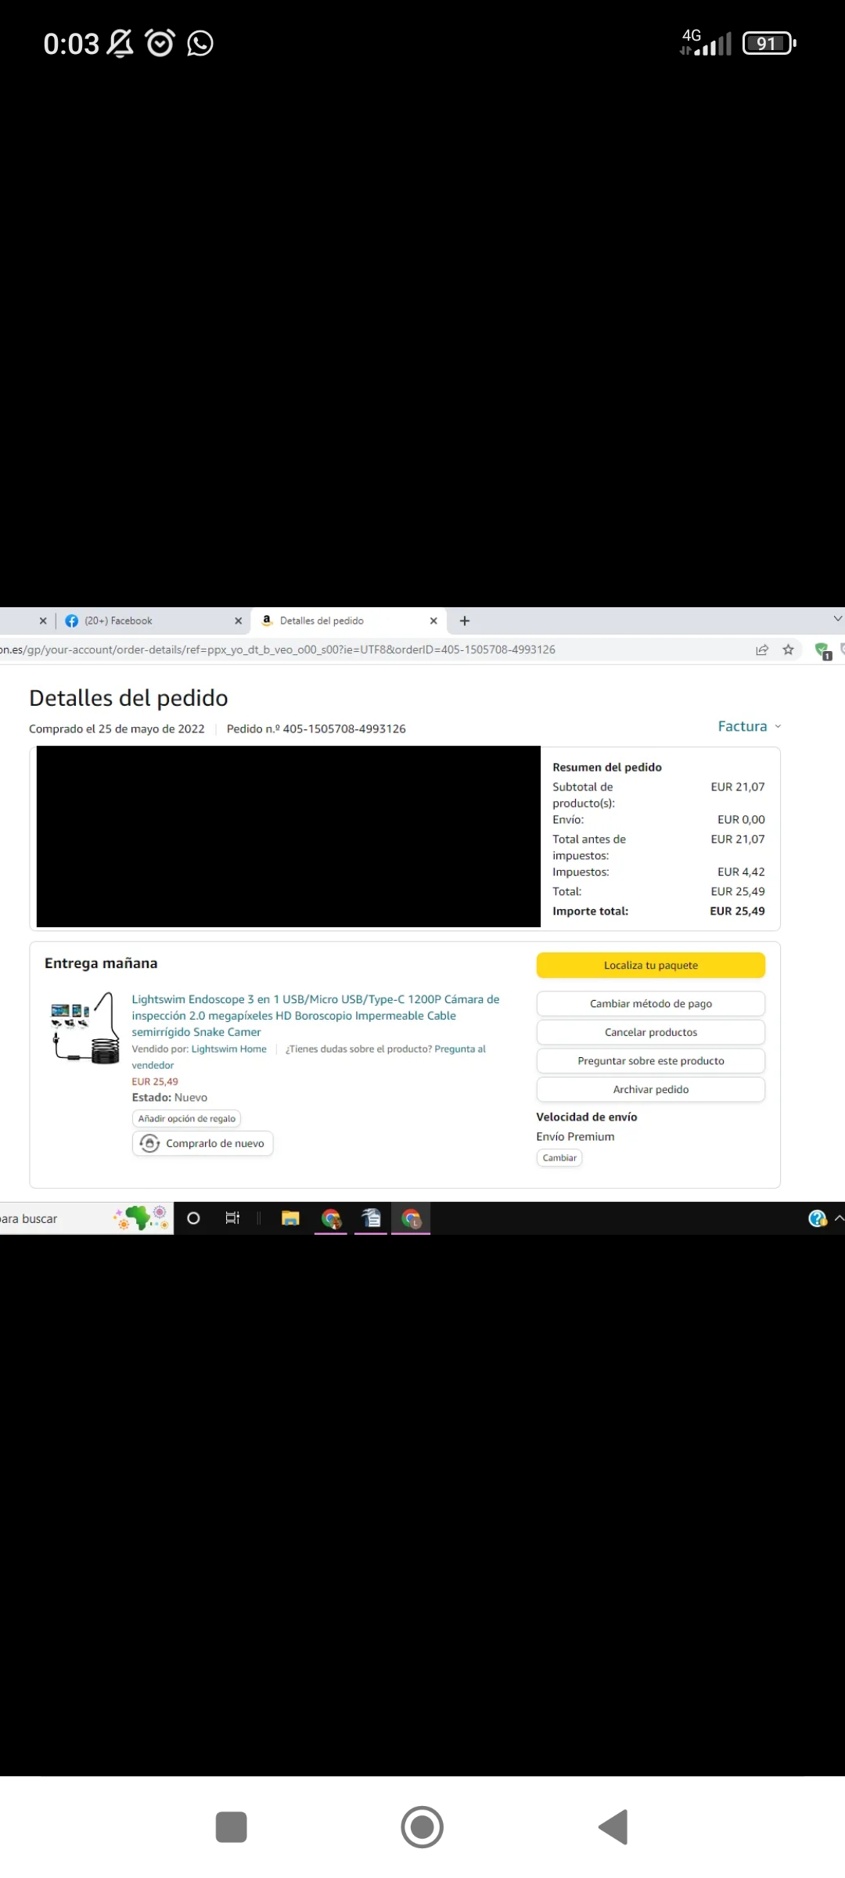Click the Impuestos EUR 4,42 value

pyautogui.click(x=741, y=872)
